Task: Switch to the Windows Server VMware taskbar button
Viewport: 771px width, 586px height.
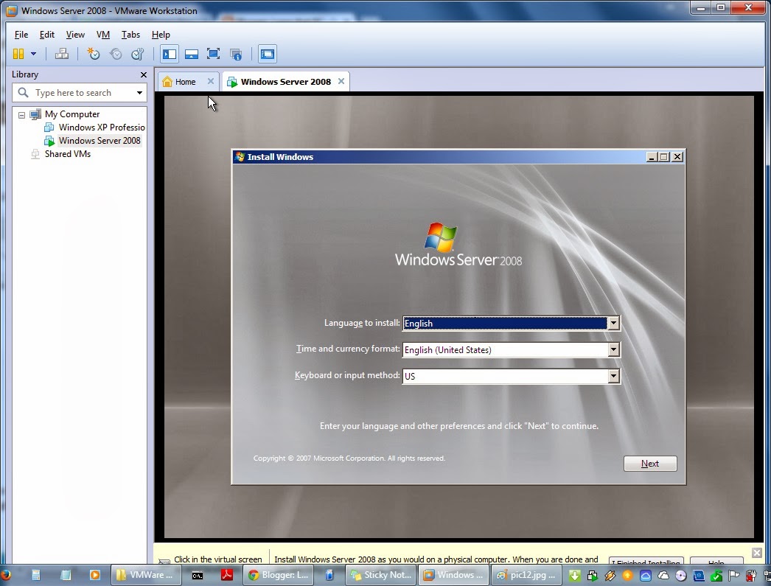Action: [x=454, y=575]
